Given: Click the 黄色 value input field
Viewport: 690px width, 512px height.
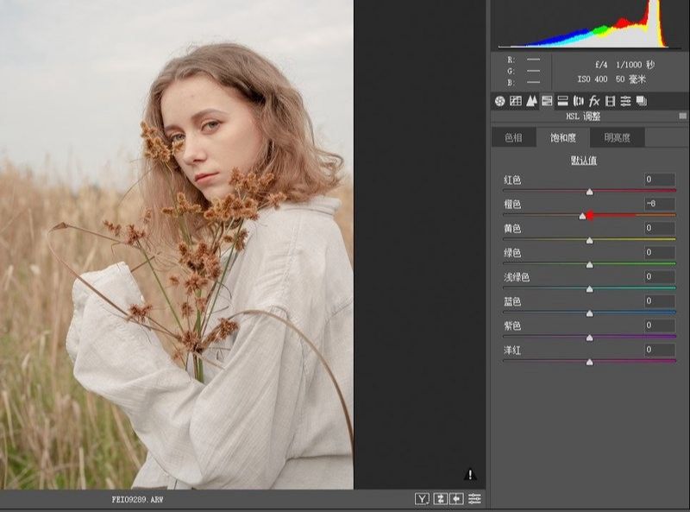Looking at the screenshot, I should pos(660,228).
